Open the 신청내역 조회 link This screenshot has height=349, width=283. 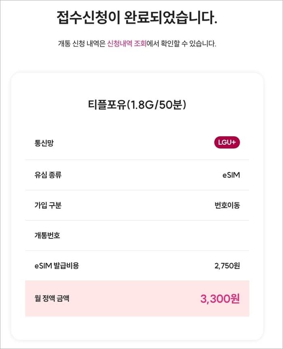pyautogui.click(x=127, y=43)
